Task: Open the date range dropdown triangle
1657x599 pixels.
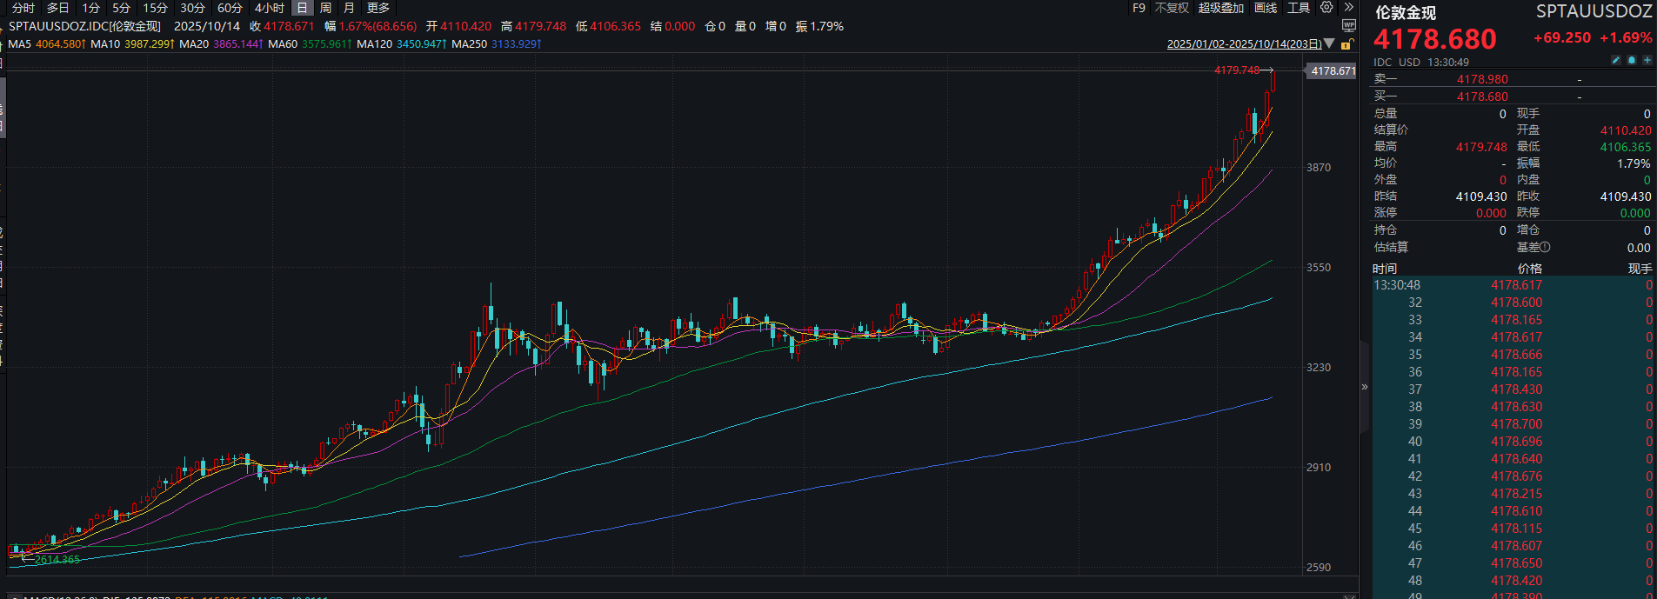Action: (x=1329, y=43)
